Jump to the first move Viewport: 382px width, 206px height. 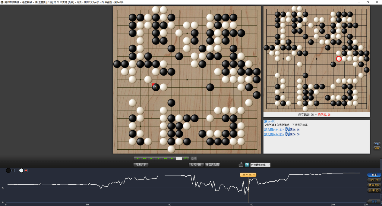point(137,158)
